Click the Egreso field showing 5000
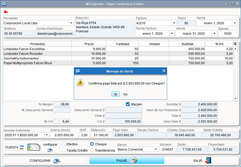This screenshot has height=167, width=241. [x=228, y=33]
